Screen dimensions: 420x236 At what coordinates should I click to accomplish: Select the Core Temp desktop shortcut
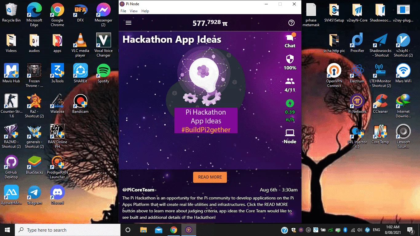[380, 134]
